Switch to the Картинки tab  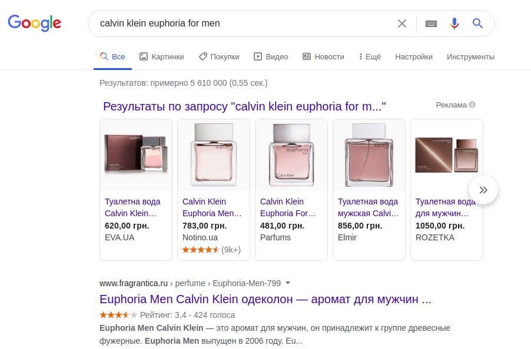162,57
